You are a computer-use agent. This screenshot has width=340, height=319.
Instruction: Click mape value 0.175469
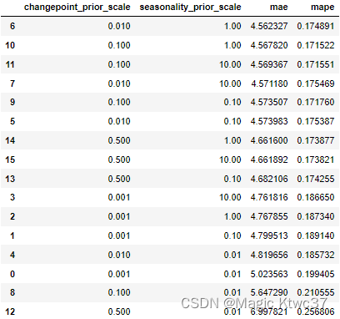316,84
